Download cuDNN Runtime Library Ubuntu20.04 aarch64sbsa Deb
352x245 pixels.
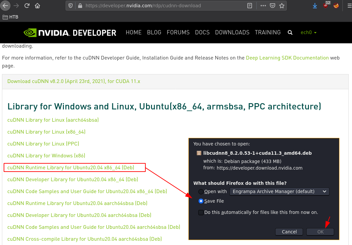(x=77, y=203)
